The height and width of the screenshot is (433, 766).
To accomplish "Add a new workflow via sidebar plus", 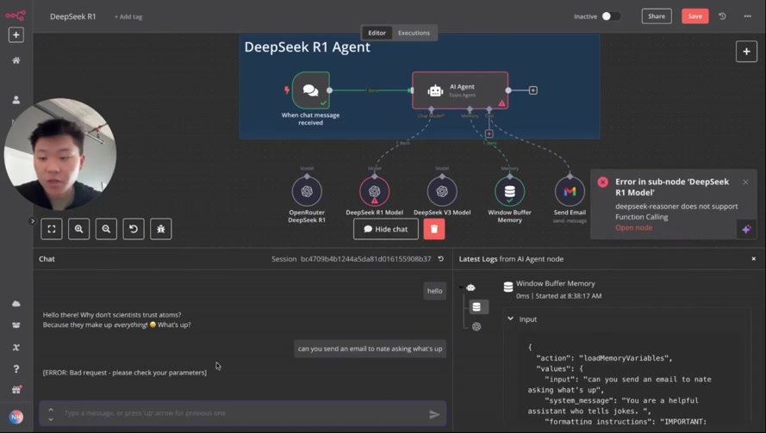I will (16, 35).
